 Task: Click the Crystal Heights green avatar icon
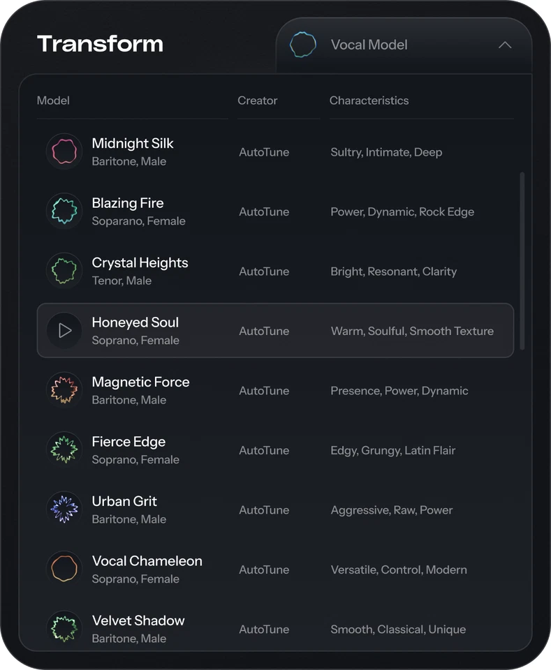(64, 271)
